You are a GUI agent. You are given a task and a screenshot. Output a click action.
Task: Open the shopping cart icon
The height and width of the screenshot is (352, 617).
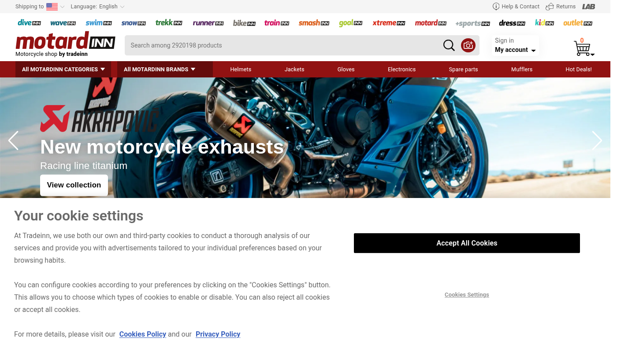[x=584, y=48]
